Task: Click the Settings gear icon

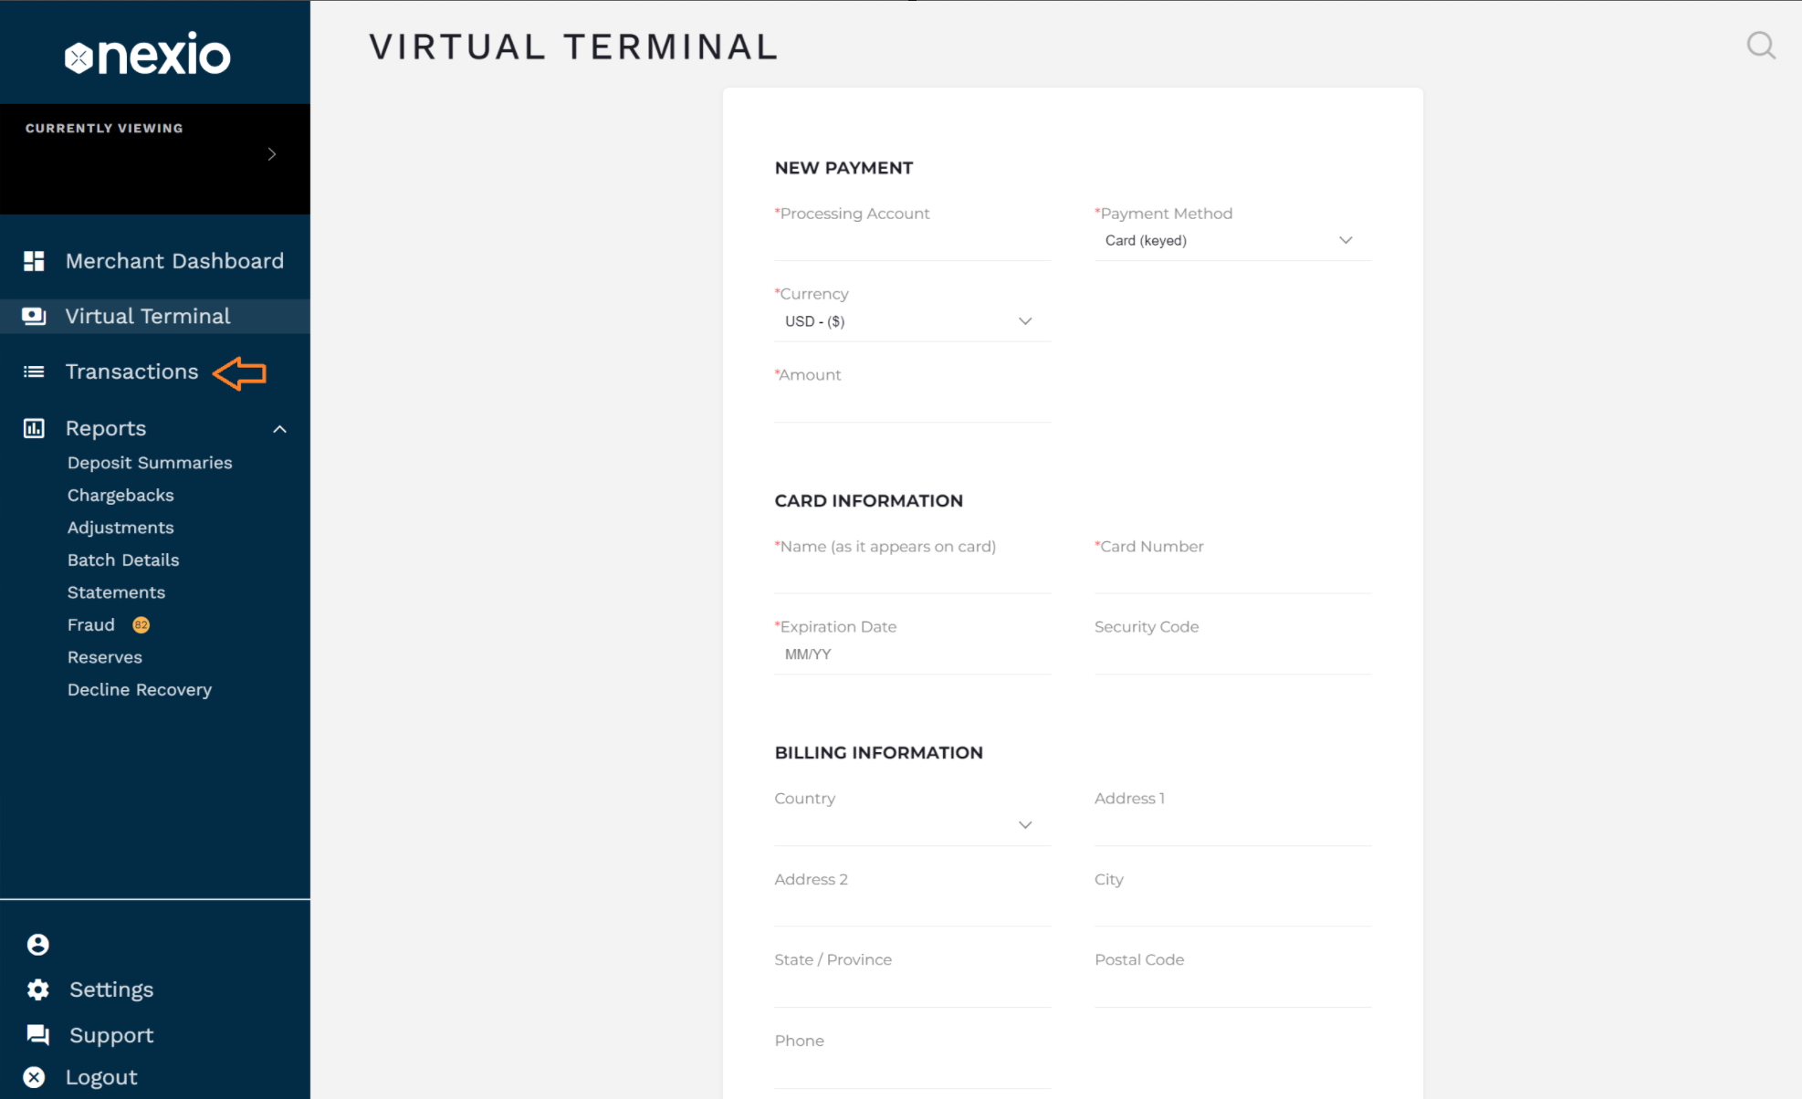Action: tap(37, 989)
